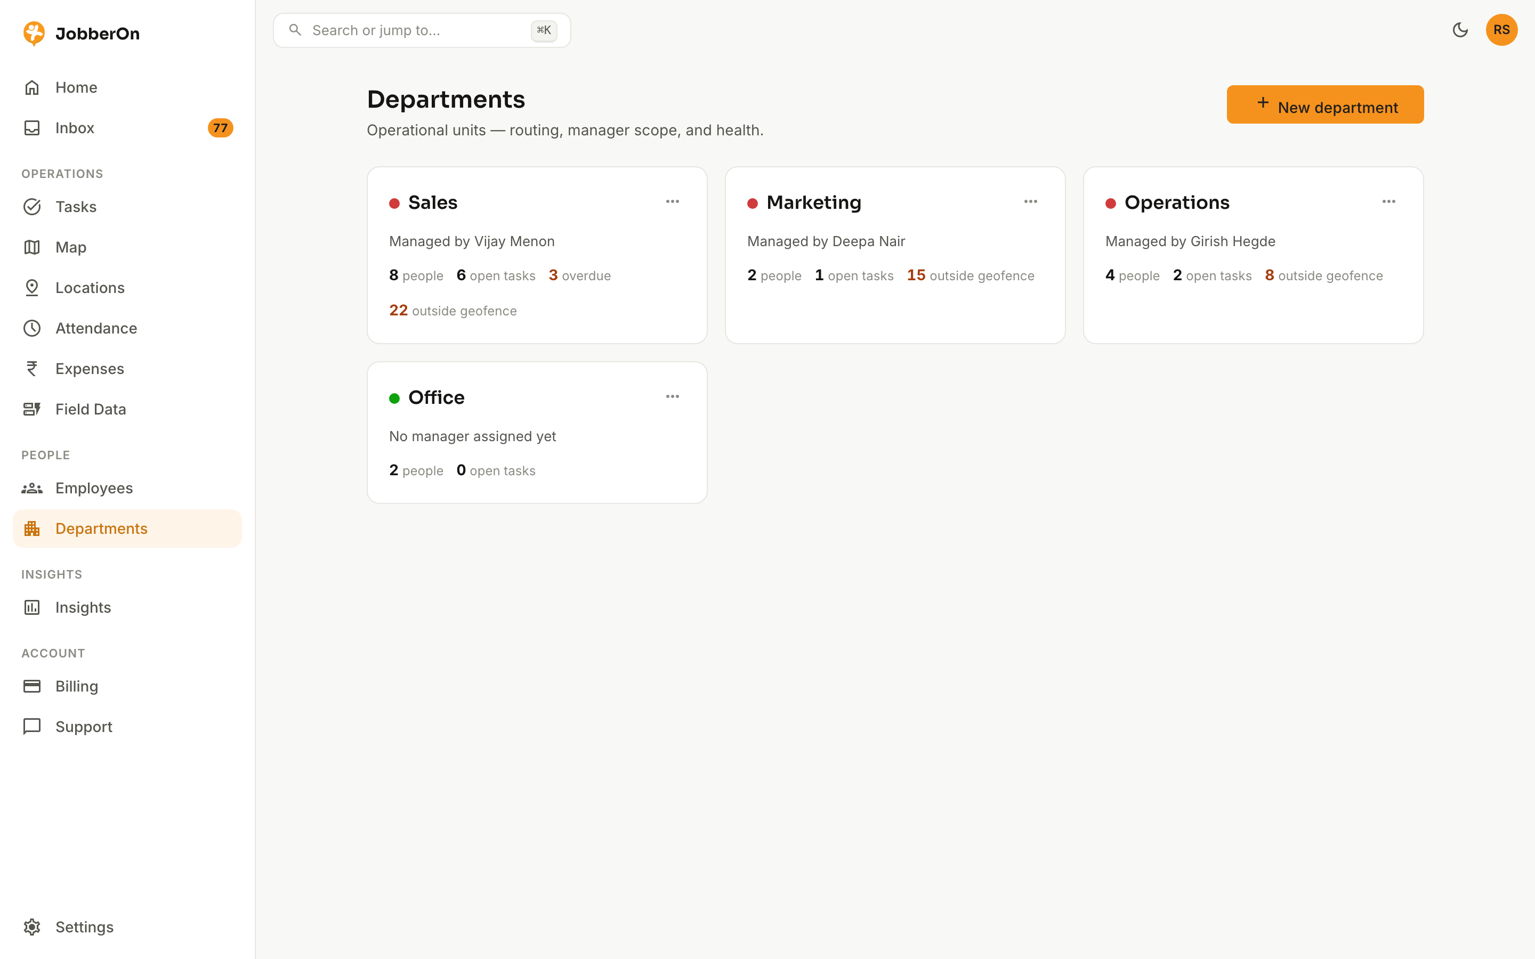The height and width of the screenshot is (959, 1535).
Task: Click "No manager assigned yet"
Action: (473, 436)
